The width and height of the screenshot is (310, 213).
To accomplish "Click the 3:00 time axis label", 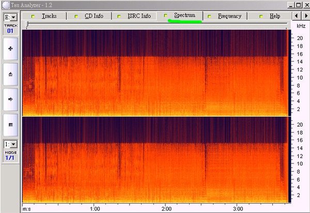I will pyautogui.click(x=238, y=209).
